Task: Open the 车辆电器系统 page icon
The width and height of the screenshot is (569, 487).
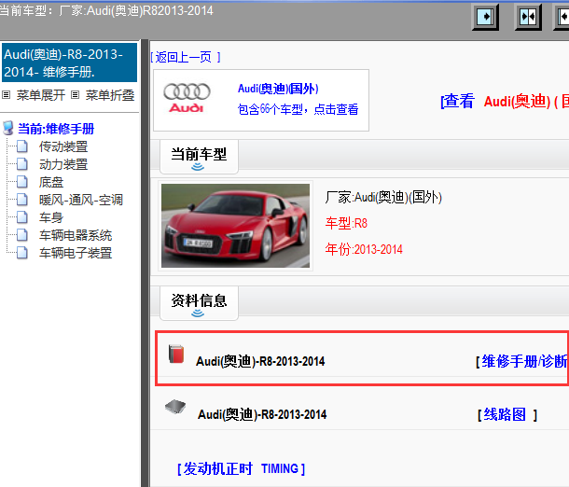Action: click(22, 235)
